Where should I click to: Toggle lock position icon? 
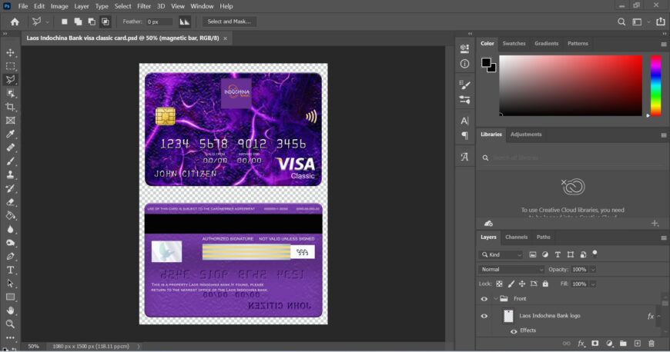(x=522, y=284)
